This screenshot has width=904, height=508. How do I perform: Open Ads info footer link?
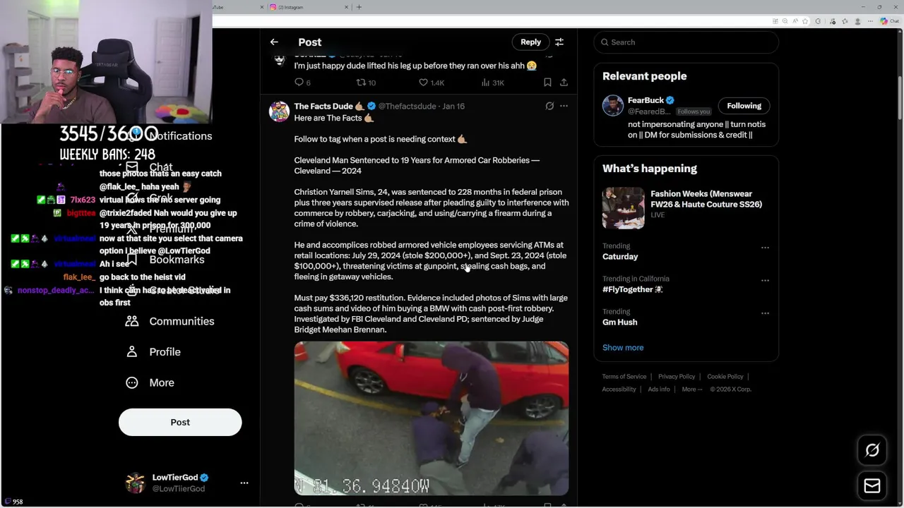click(659, 389)
